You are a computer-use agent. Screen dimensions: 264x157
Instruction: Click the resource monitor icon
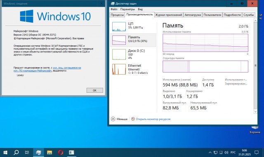click(133, 119)
